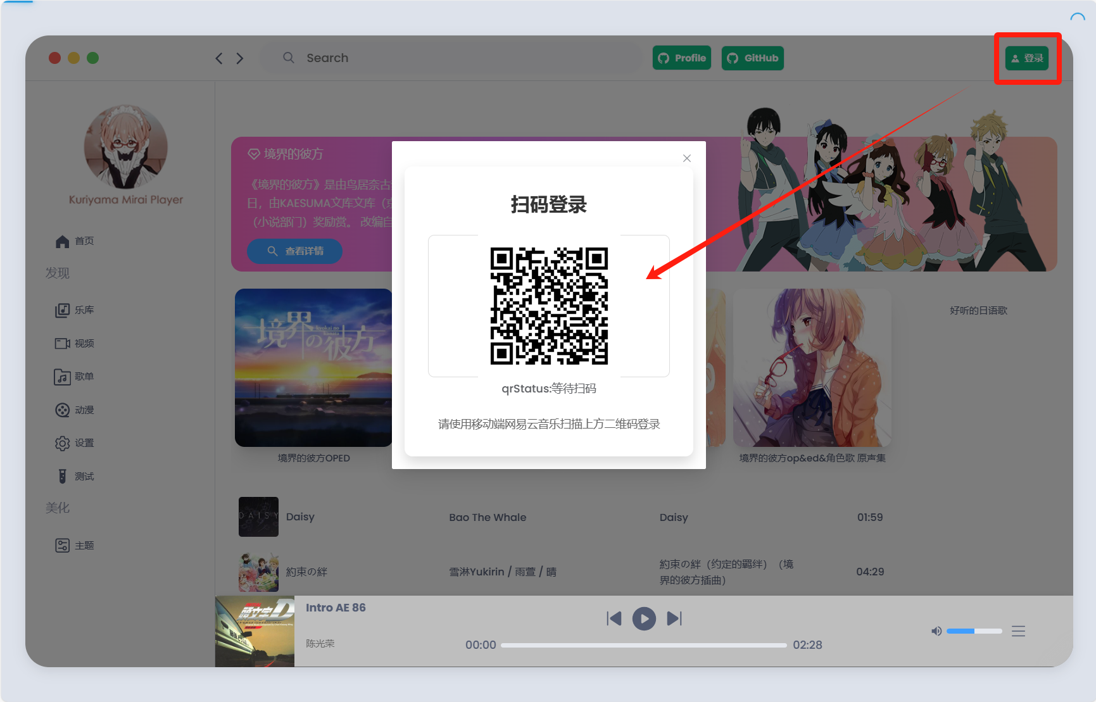
Task: Skip to the next track
Action: pos(674,618)
